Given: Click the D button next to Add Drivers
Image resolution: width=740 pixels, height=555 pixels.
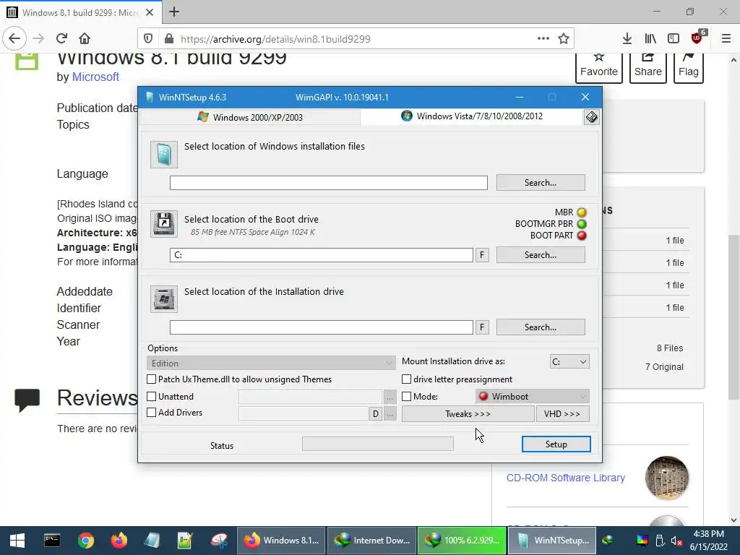Looking at the screenshot, I should 375,414.
